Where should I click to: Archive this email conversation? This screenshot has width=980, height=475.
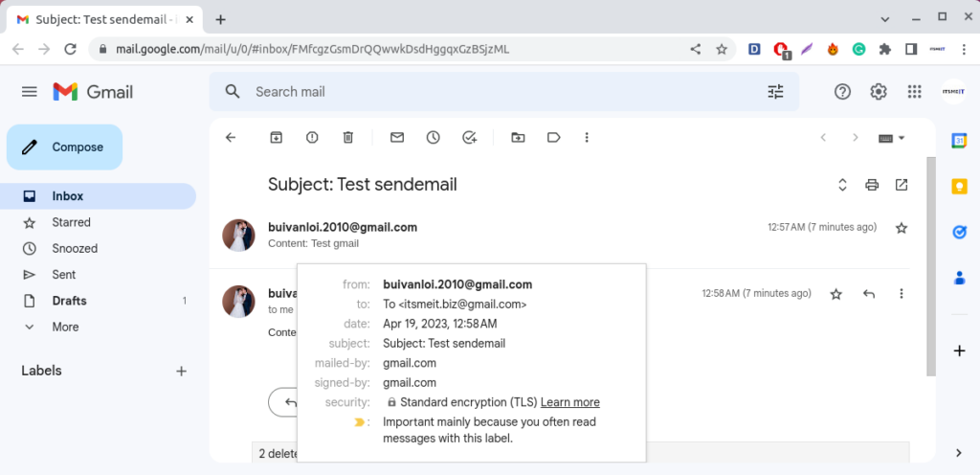(276, 138)
